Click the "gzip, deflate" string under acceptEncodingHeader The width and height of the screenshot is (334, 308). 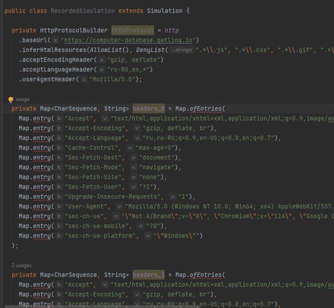click(133, 60)
